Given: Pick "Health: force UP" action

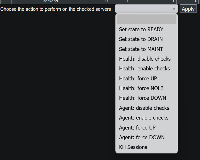Looking at the screenshot, I should point(138,79).
